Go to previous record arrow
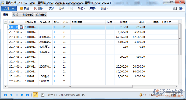This screenshot has width=186, height=100. pos(11,95)
